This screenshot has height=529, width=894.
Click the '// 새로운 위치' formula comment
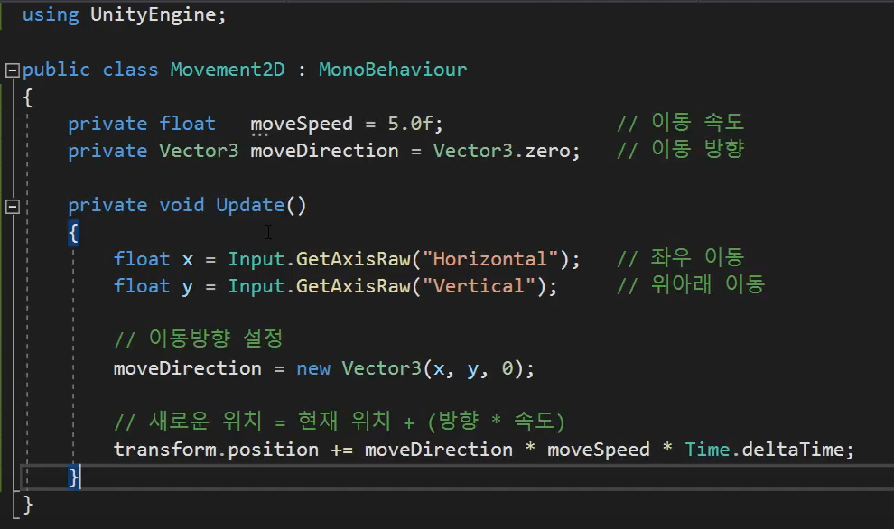coord(340,422)
